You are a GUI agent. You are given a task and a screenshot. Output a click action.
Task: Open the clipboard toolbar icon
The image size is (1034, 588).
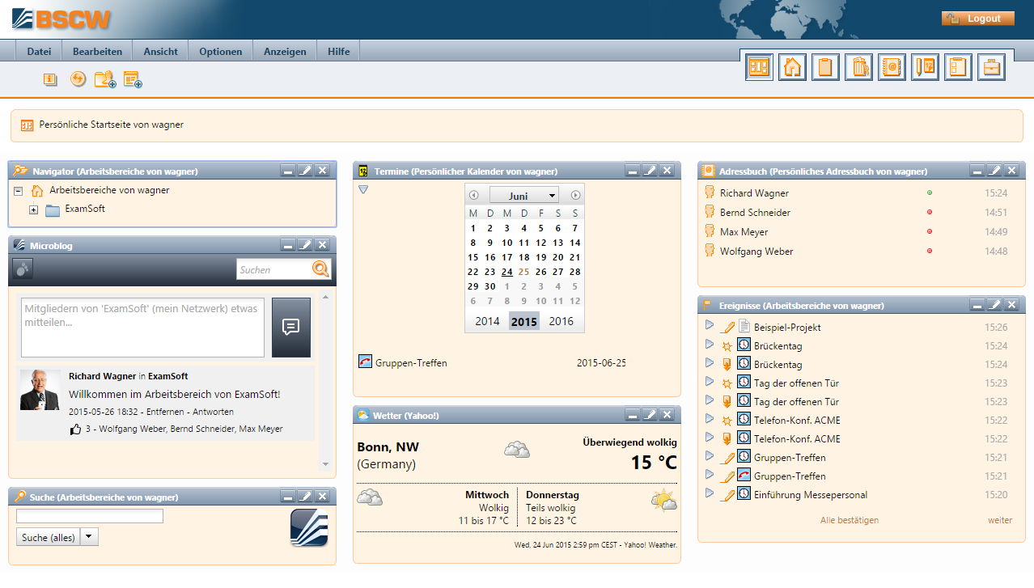[825, 66]
